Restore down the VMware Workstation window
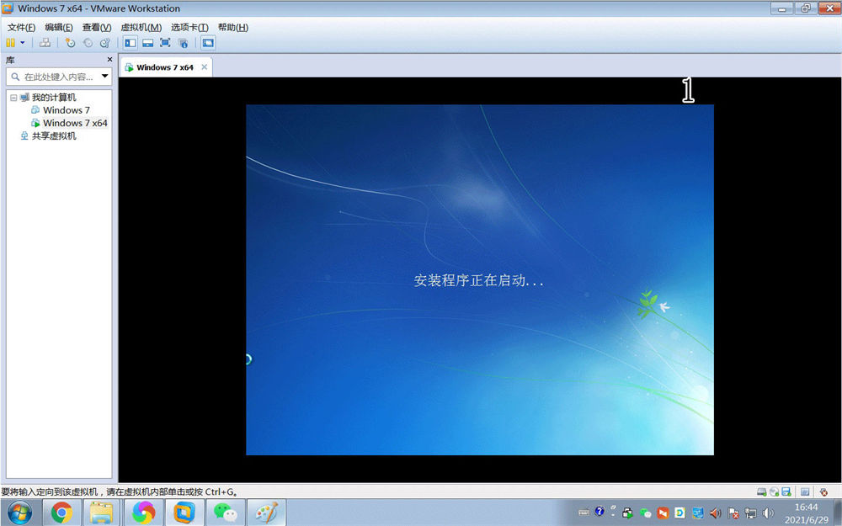The width and height of the screenshot is (842, 526). [x=806, y=8]
